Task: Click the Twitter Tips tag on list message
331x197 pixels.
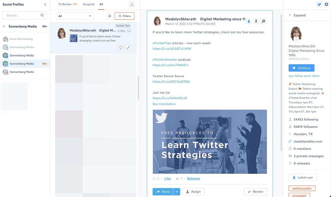Action: tap(123, 26)
